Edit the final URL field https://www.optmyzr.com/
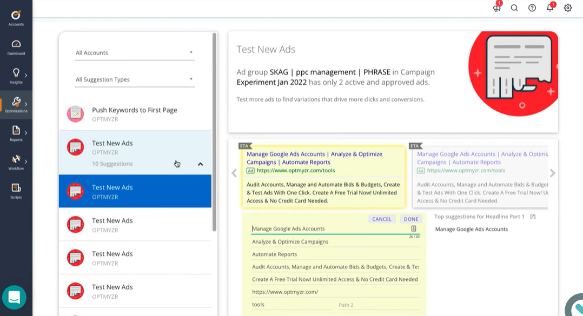This screenshot has height=316, width=583. [x=336, y=292]
